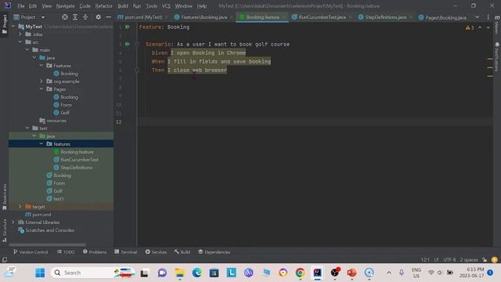Open IntelliJ IDEA from the taskbar
This screenshot has height=282, width=501.
pyautogui.click(x=317, y=273)
